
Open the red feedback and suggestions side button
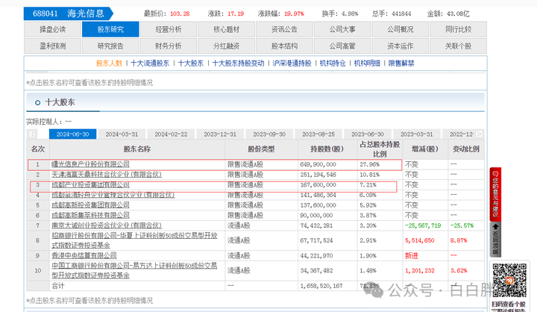click(x=495, y=194)
